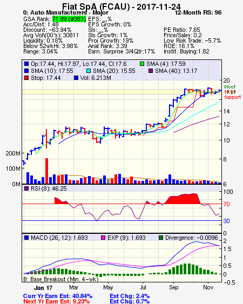Click the blue SMA (10) legend swatch
The width and height of the screenshot is (243, 304).
coord(26,71)
